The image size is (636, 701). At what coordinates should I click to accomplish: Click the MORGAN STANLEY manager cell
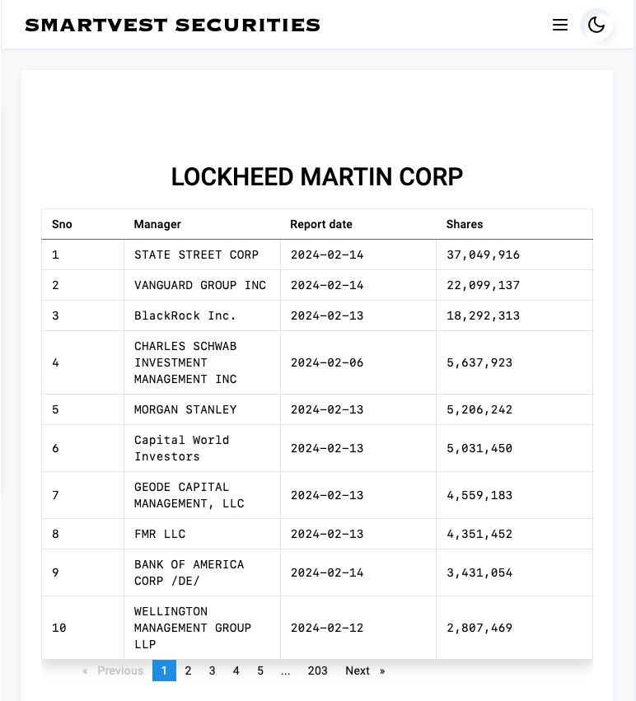pyautogui.click(x=185, y=409)
